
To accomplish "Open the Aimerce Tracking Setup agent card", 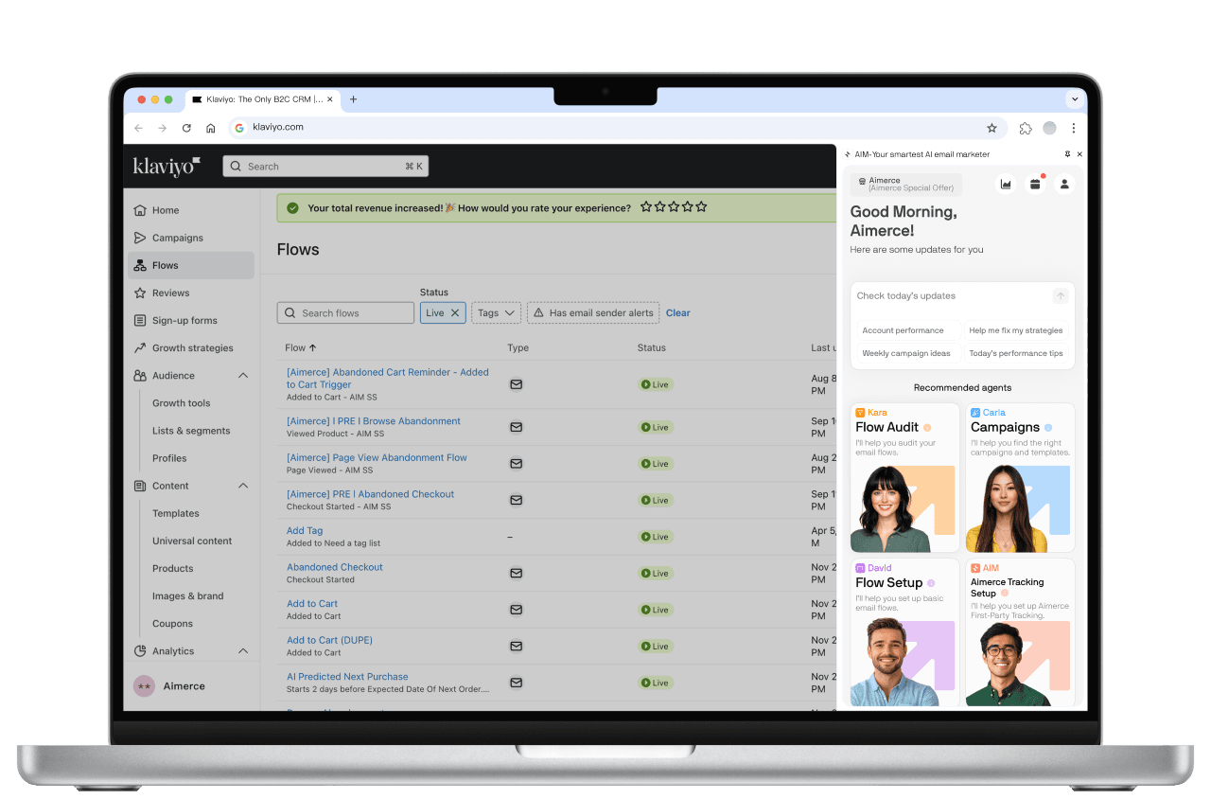I will tap(1020, 632).
